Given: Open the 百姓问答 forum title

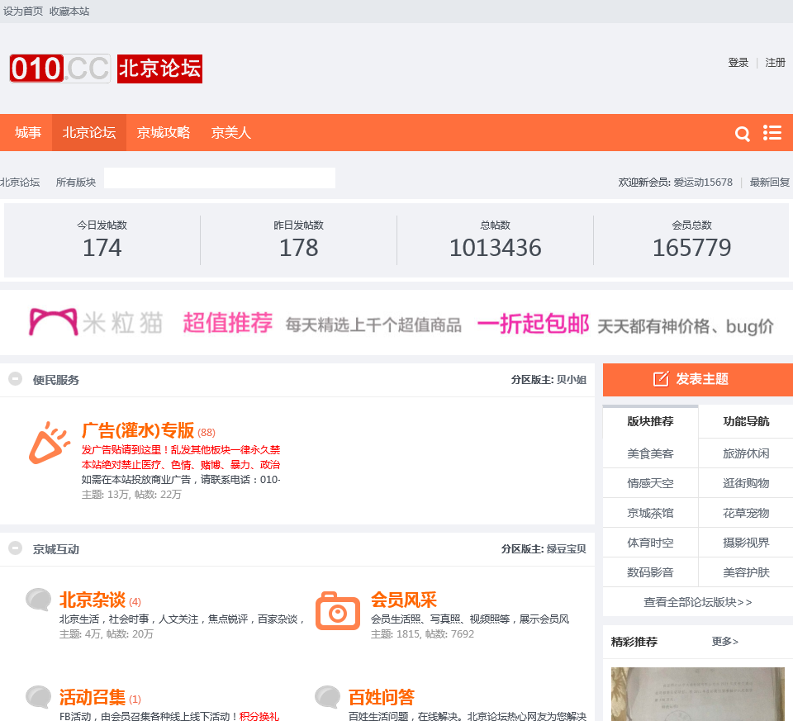Looking at the screenshot, I should click(x=382, y=697).
